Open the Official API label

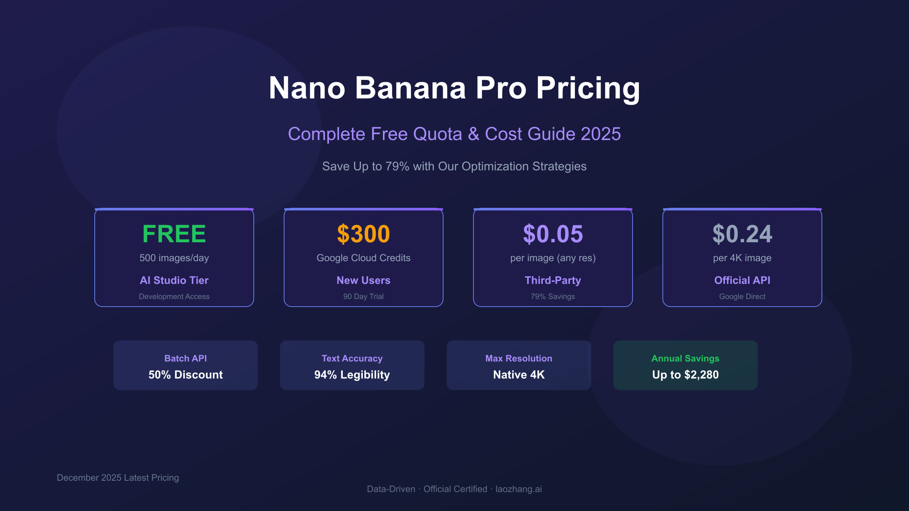(x=742, y=280)
